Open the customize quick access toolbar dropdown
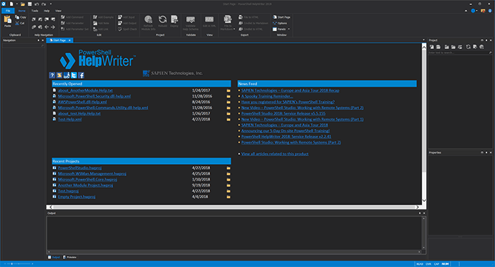The width and height of the screenshot is (495, 267). 51,4
